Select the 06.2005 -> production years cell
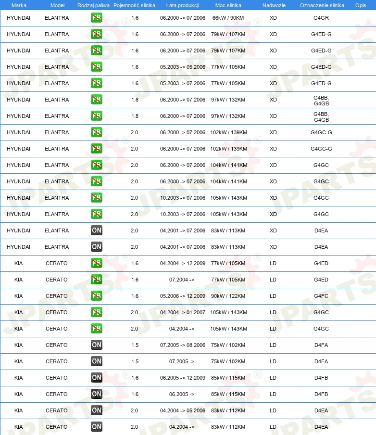Screen dimensions: 376x435 (182, 394)
